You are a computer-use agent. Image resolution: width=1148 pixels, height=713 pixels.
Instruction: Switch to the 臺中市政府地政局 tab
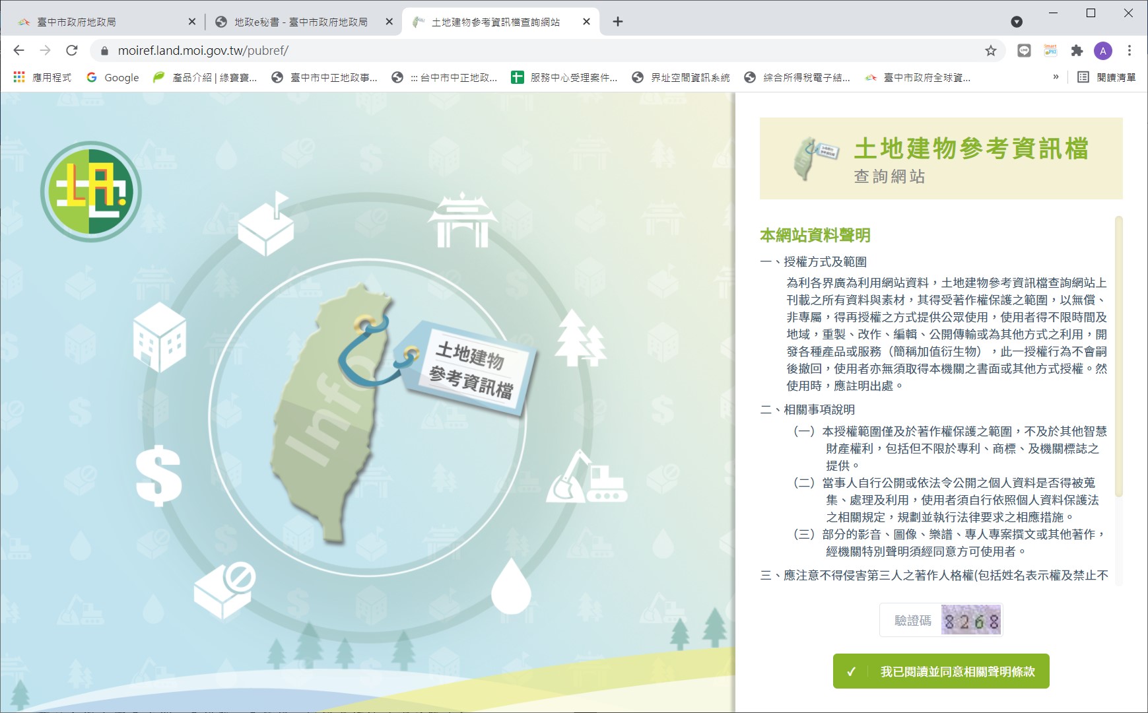coord(99,22)
